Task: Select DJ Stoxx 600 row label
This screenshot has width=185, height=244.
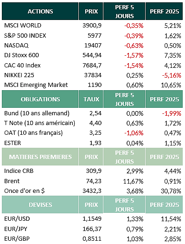Action: pyautogui.click(x=22, y=55)
